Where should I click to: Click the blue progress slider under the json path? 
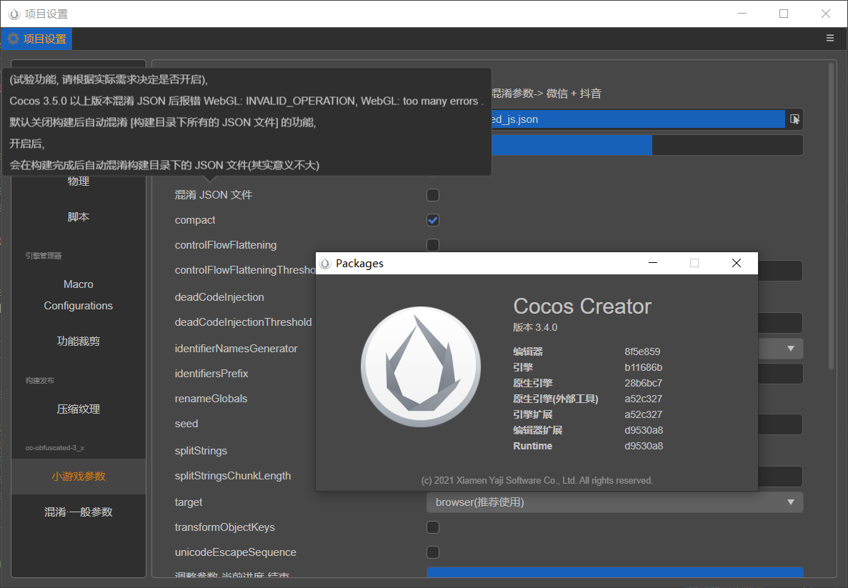647,146
